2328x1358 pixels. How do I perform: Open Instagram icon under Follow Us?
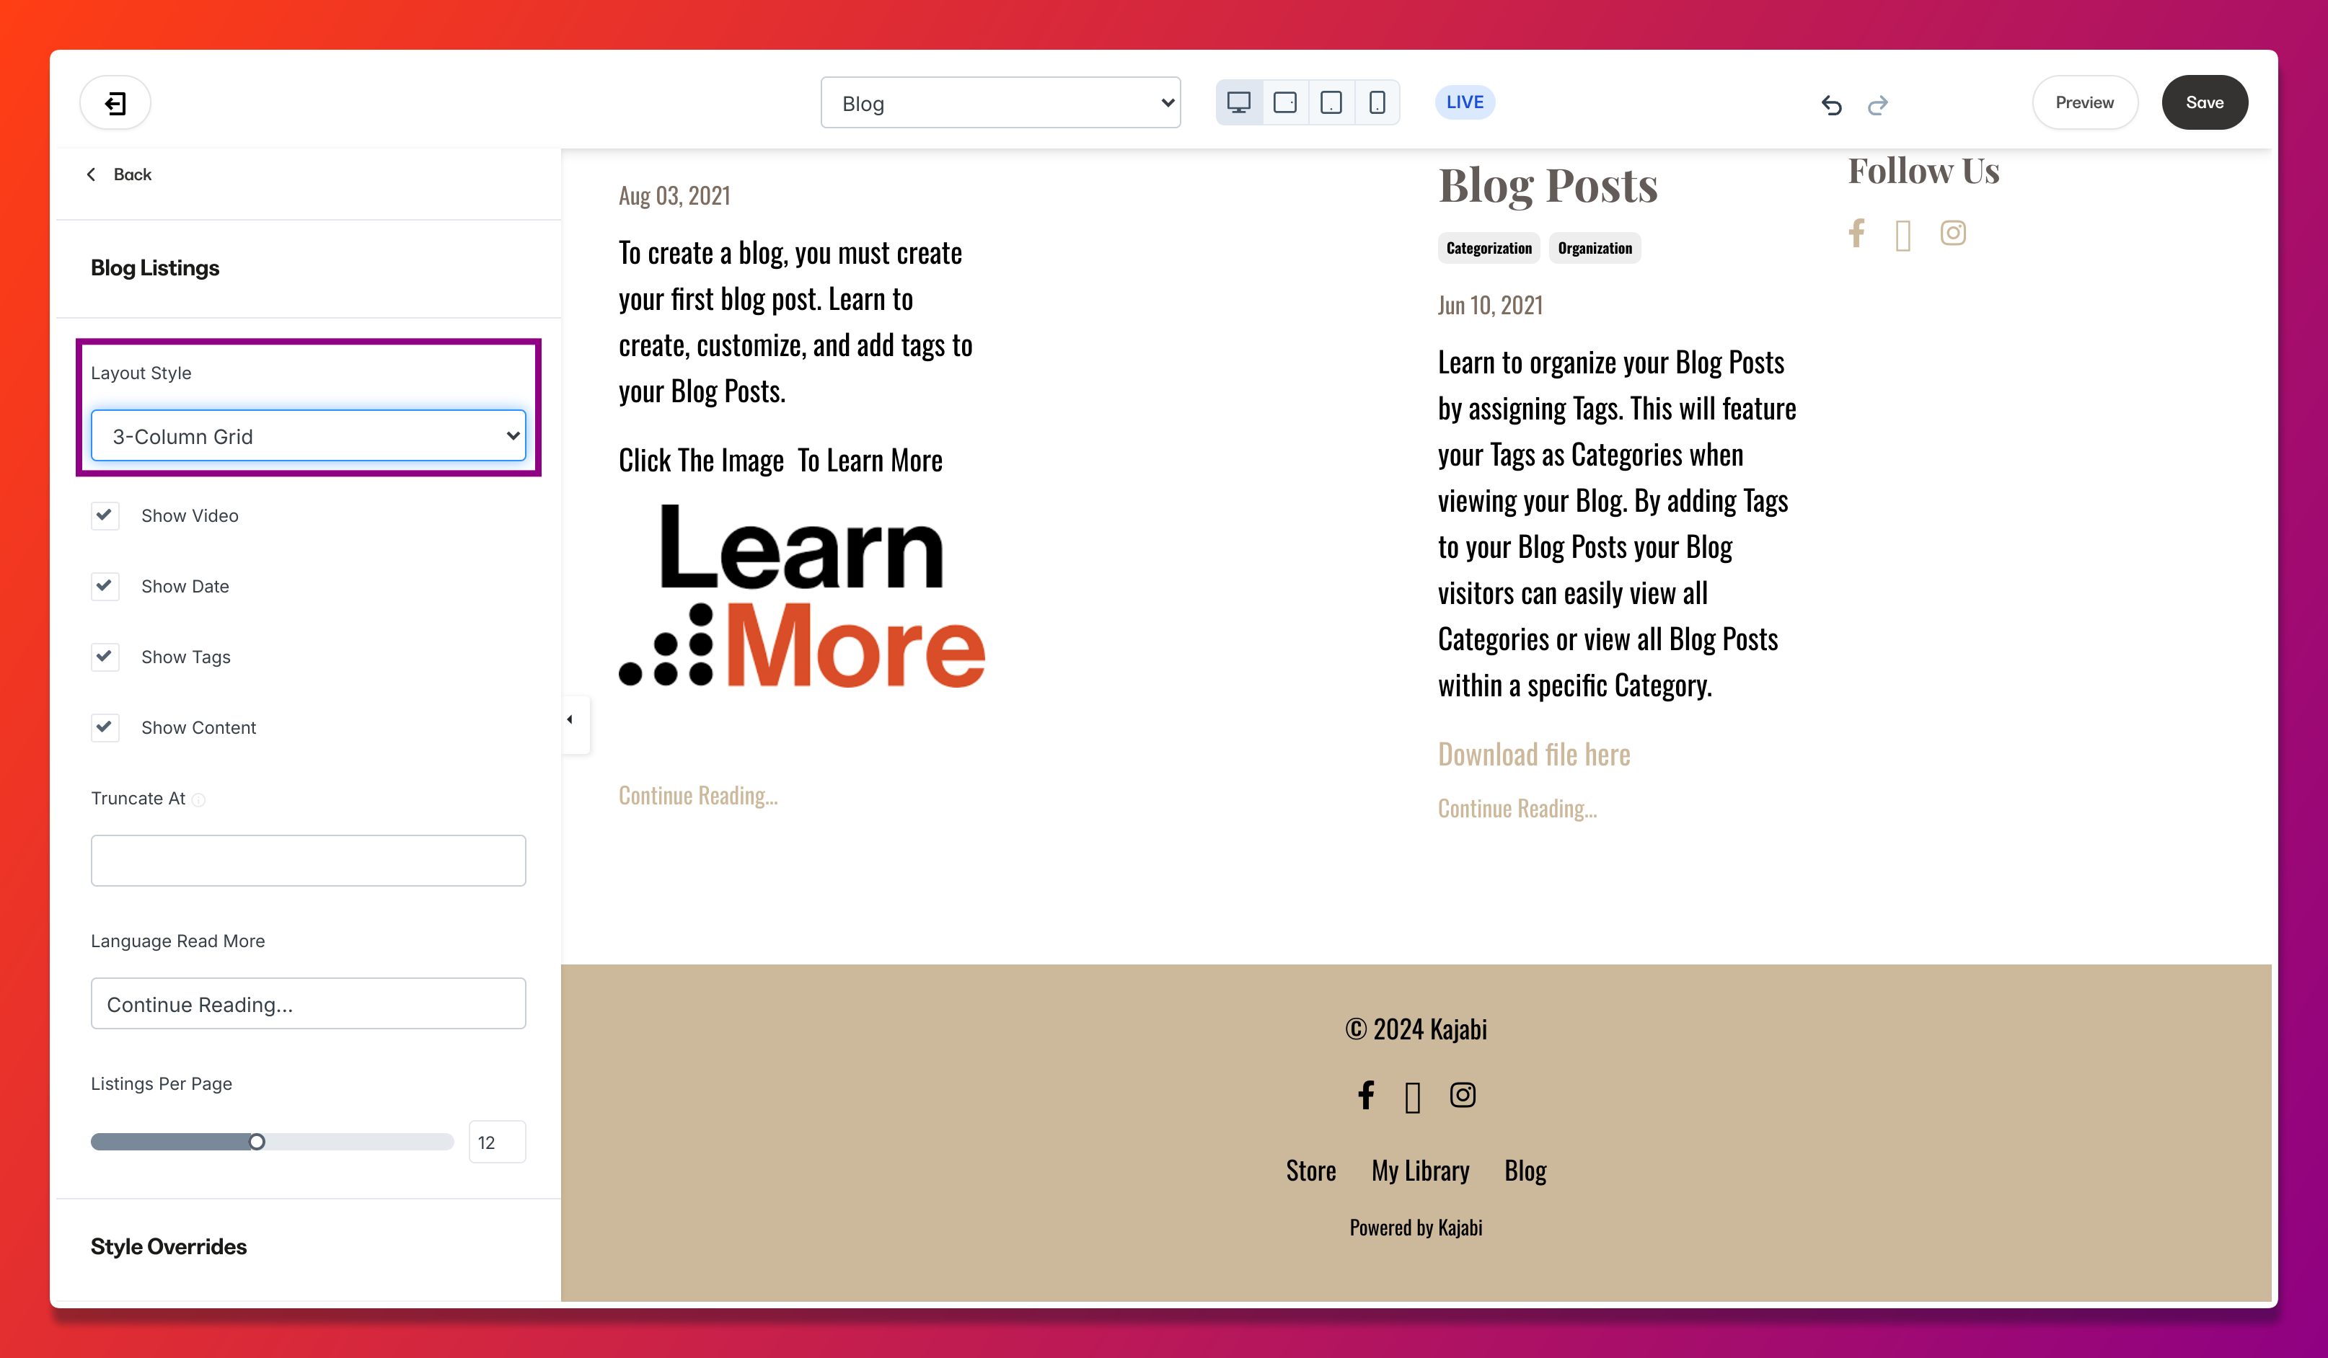click(1953, 234)
